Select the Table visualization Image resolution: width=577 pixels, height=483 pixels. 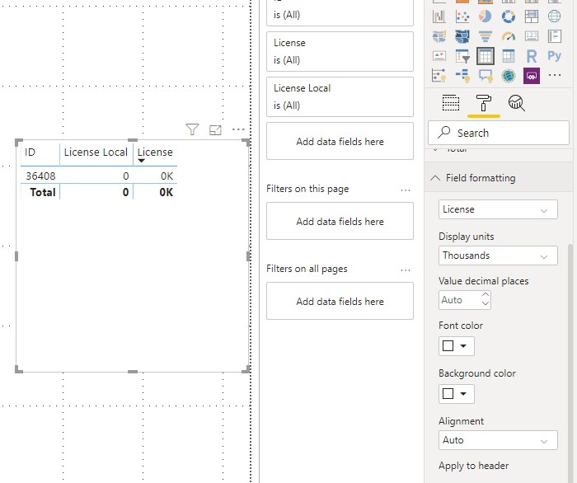[x=485, y=56]
